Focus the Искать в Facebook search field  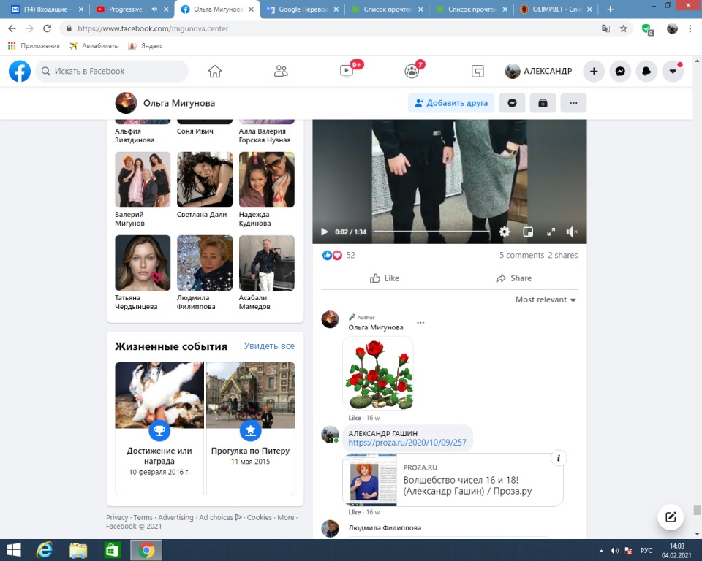(x=112, y=71)
